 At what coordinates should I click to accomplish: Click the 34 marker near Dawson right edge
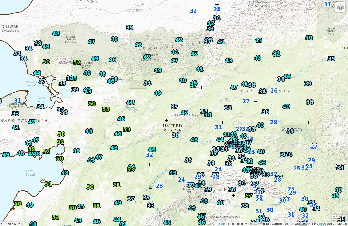pos(340,168)
